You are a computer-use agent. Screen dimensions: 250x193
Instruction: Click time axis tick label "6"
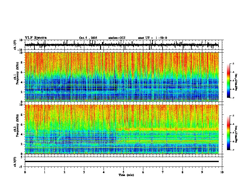pyautogui.click(x=143, y=172)
